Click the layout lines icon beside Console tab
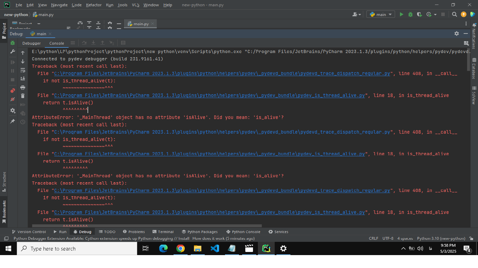This screenshot has width=478, height=268. 73,43
